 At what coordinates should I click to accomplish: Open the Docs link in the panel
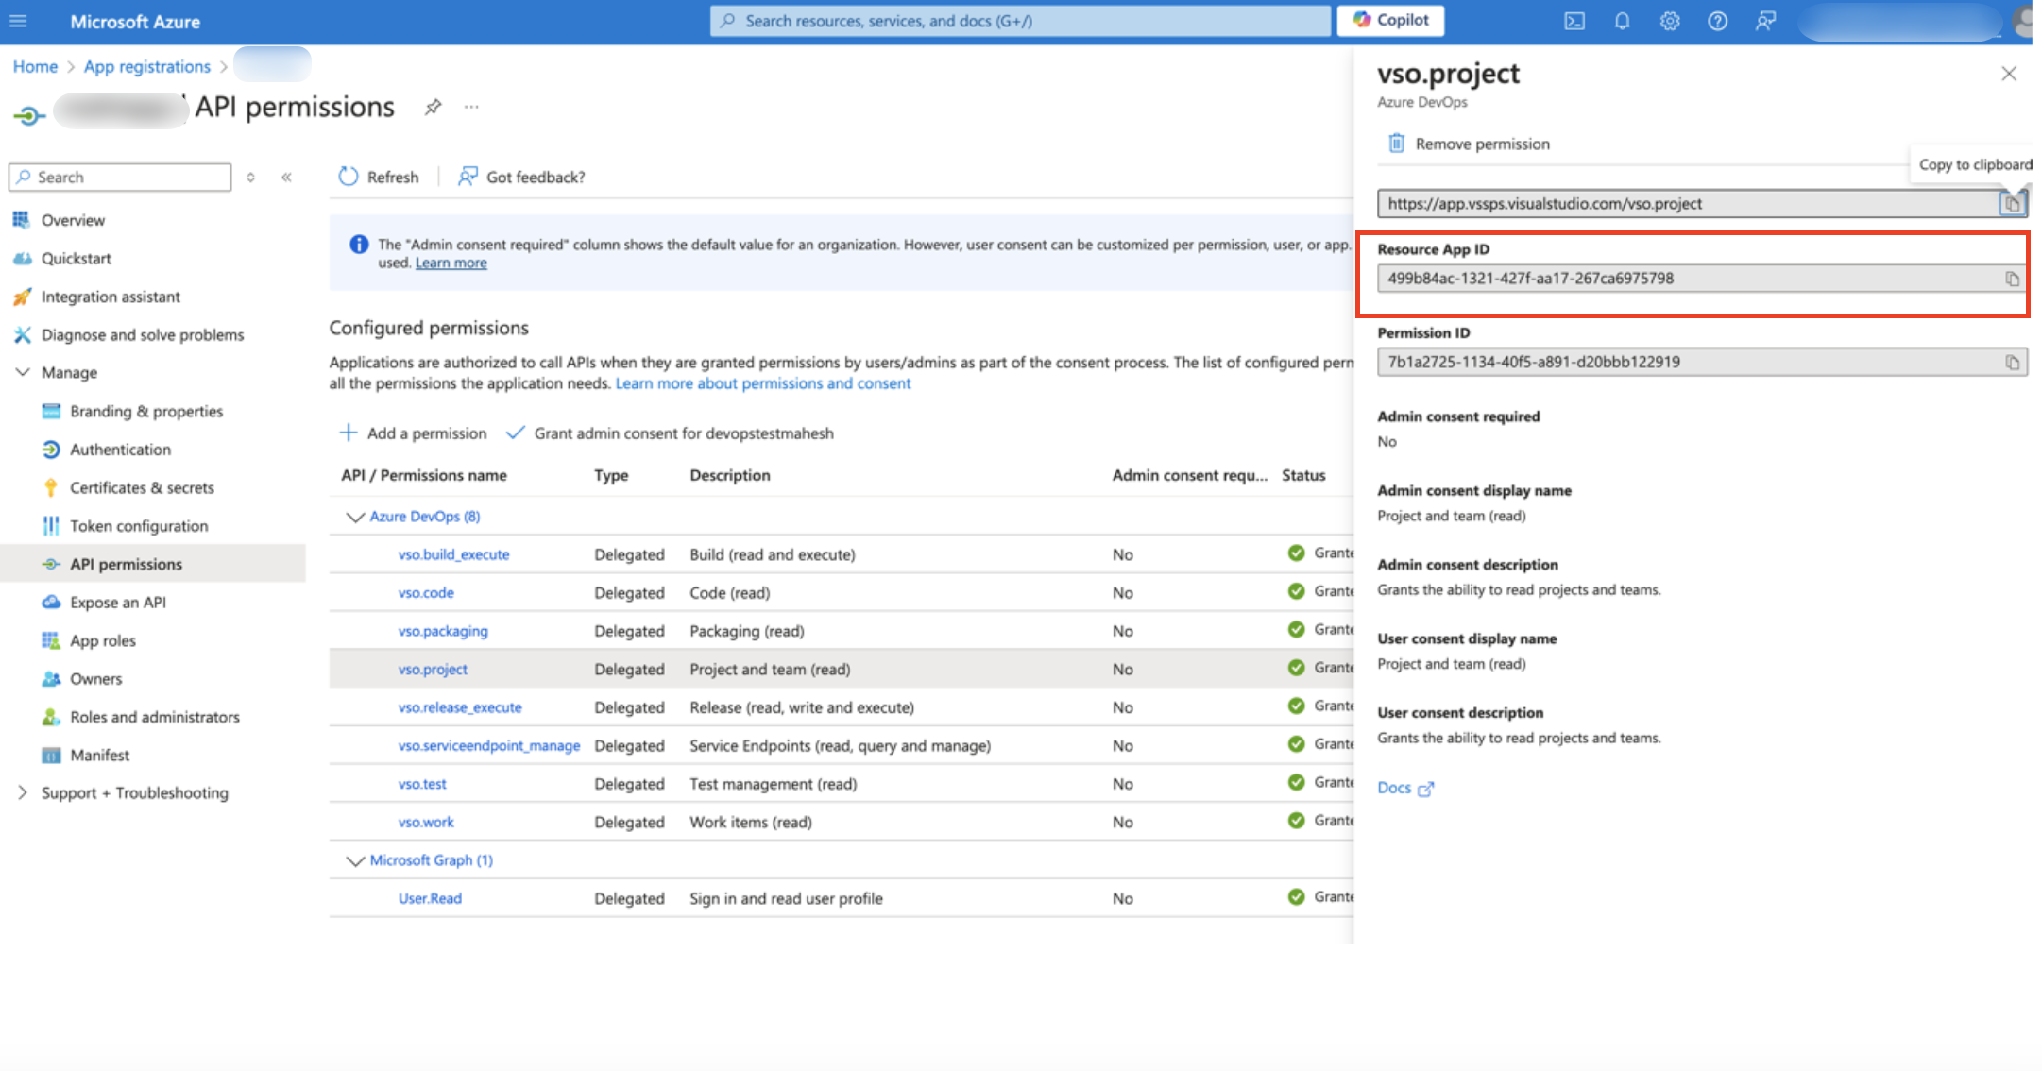pos(1405,788)
